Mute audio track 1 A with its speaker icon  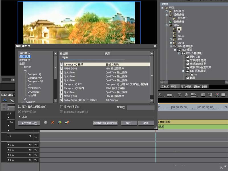click(30, 145)
